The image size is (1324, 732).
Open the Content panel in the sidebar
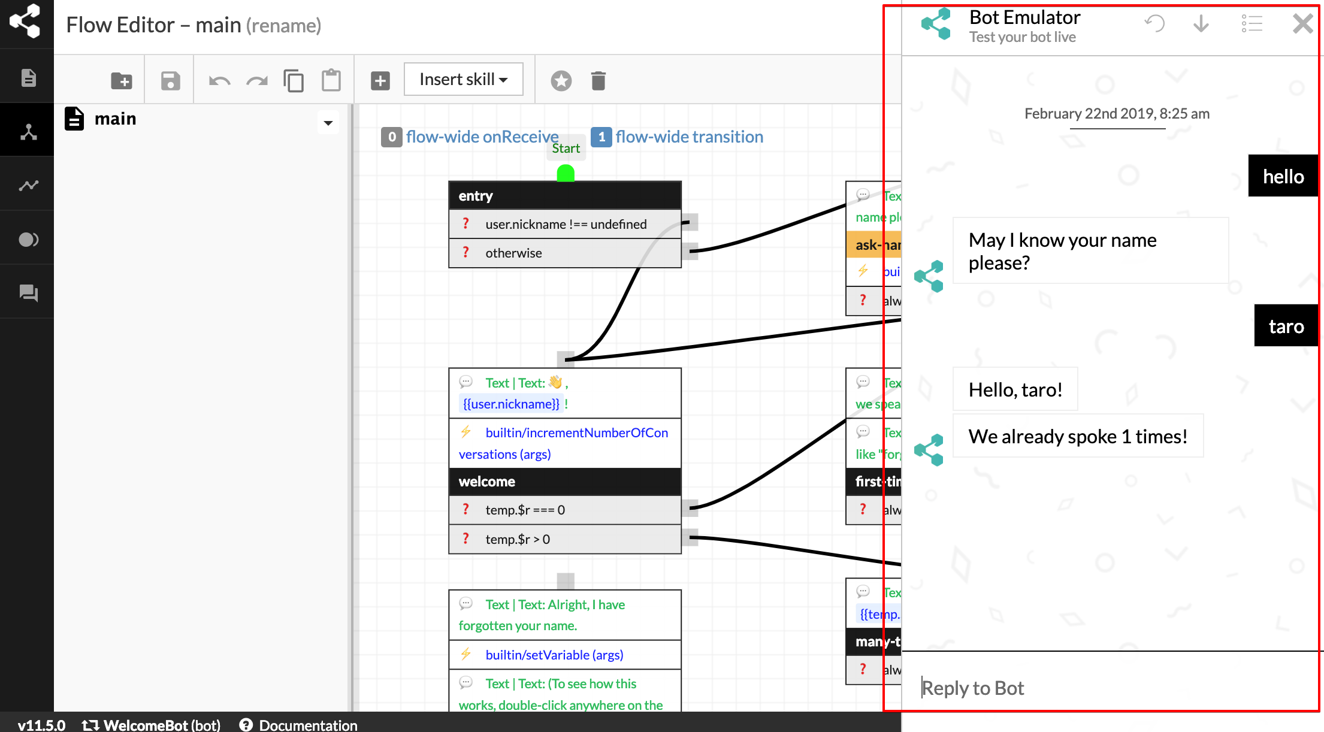(27, 77)
